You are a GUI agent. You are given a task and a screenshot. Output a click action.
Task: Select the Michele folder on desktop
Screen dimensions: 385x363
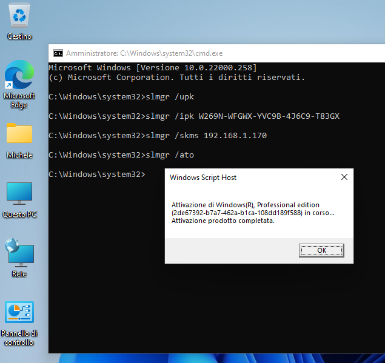(19, 141)
